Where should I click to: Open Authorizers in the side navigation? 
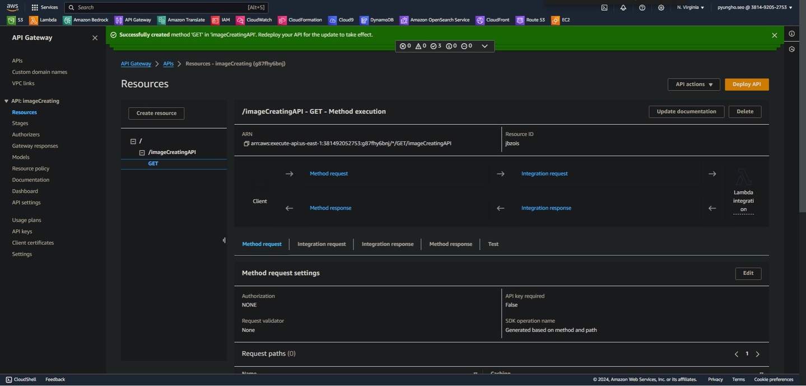point(26,135)
